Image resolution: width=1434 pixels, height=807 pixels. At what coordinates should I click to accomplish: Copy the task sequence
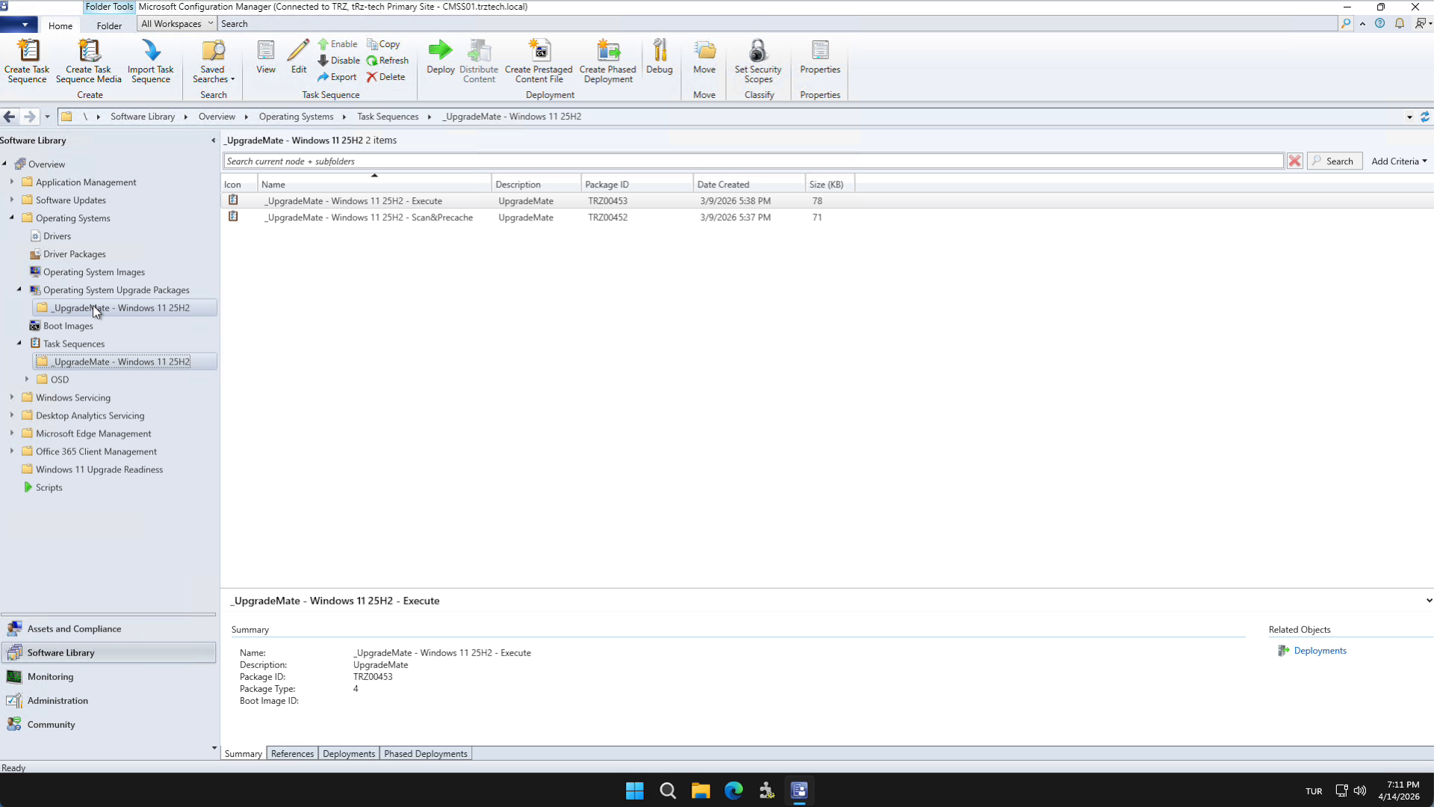383,44
